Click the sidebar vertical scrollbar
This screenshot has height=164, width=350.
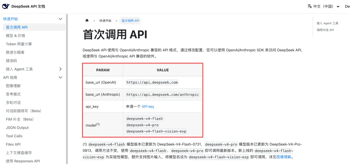point(66,89)
